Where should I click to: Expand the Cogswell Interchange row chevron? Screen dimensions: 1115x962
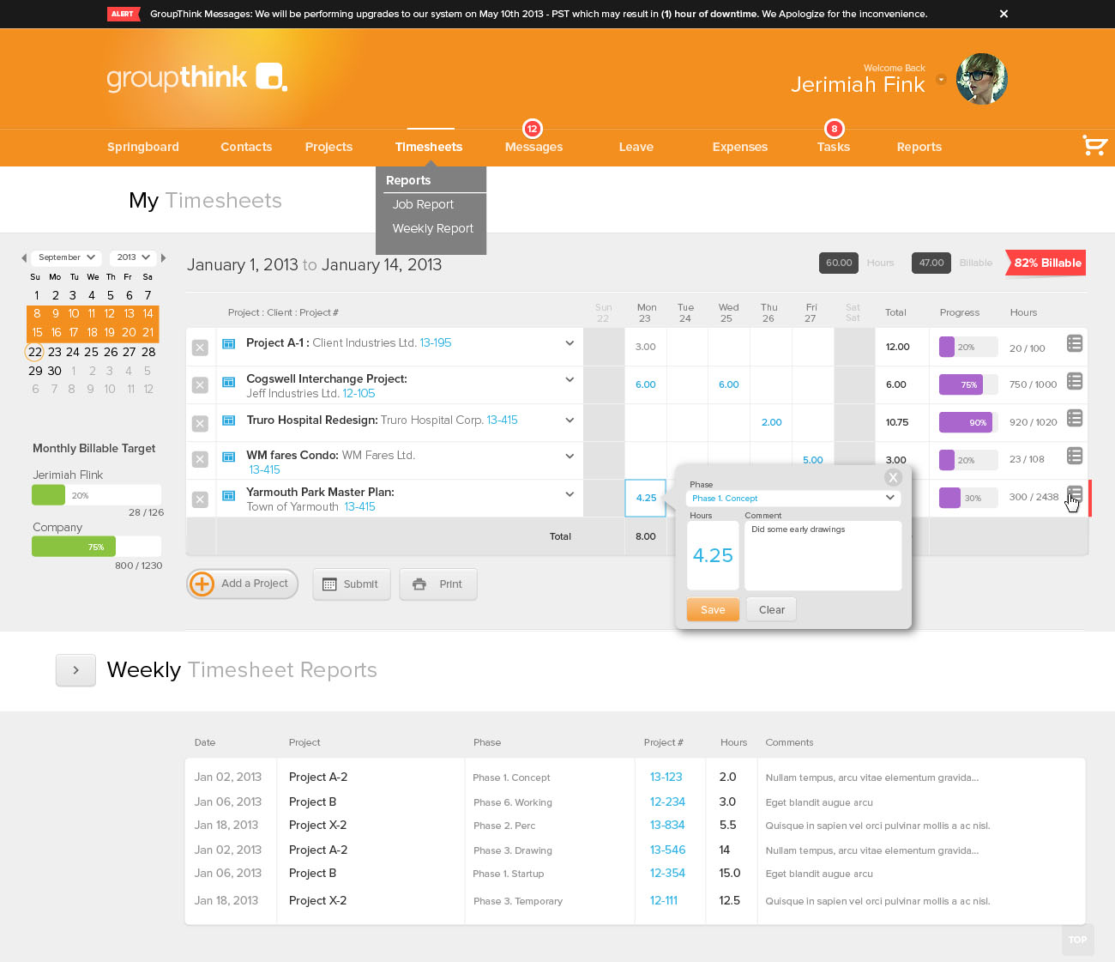tap(570, 379)
